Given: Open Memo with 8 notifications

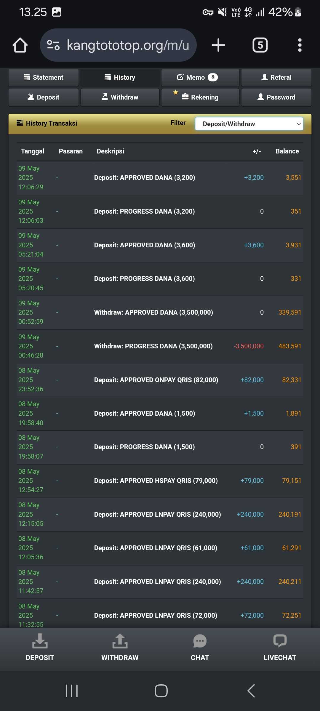Looking at the screenshot, I should click(200, 78).
